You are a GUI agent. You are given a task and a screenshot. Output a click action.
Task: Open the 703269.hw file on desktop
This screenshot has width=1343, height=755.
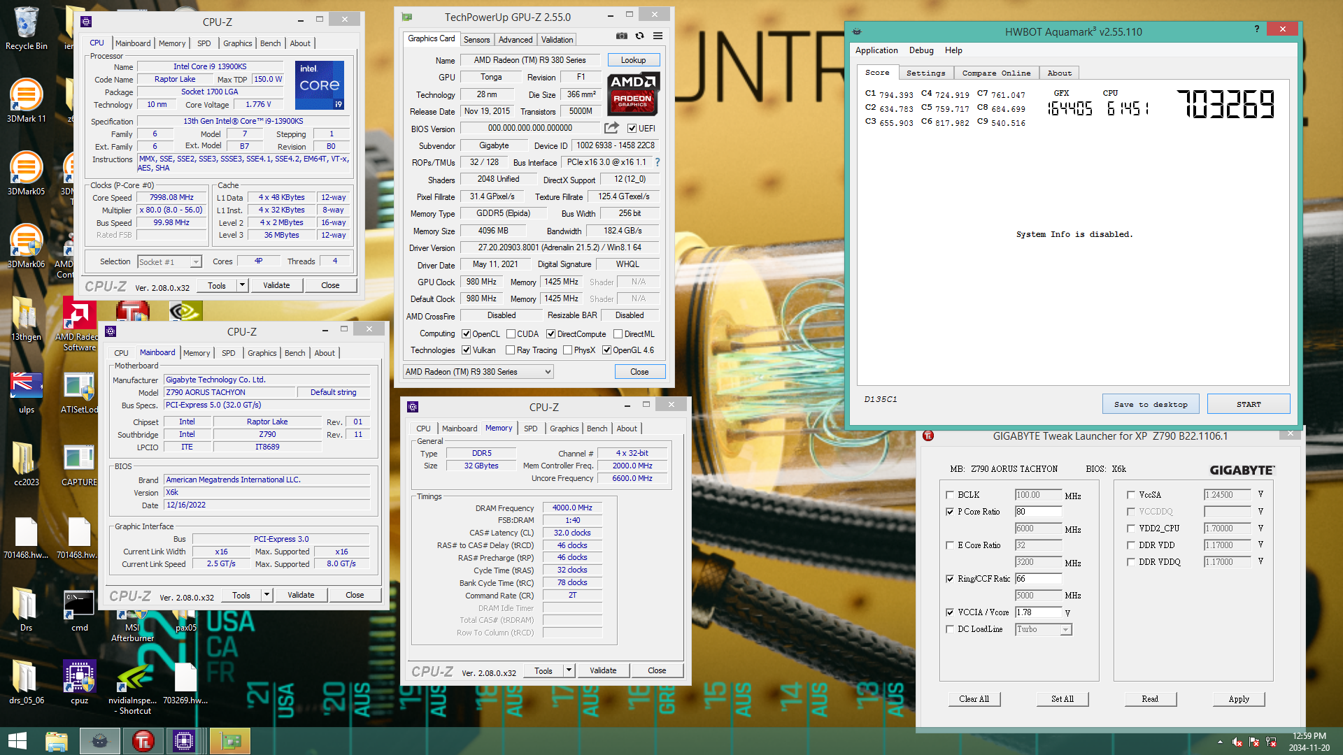tap(185, 682)
